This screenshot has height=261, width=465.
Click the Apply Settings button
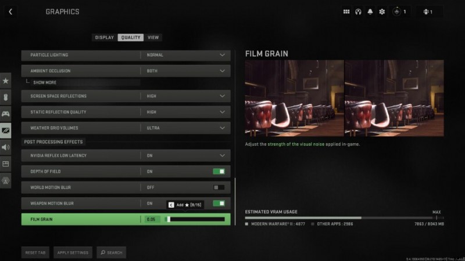click(73, 252)
